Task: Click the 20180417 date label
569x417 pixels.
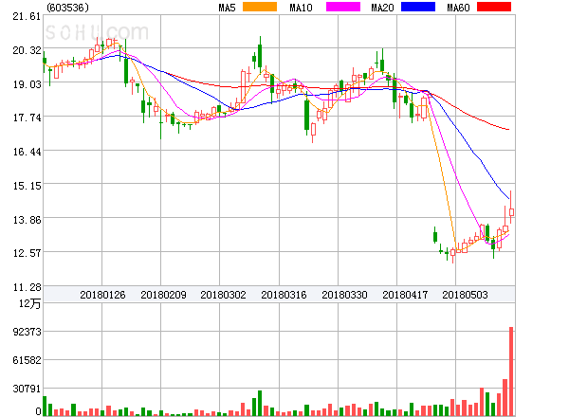Action: click(405, 295)
